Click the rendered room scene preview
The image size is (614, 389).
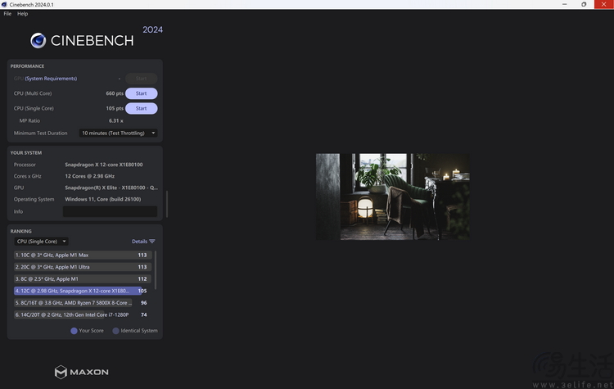(x=393, y=197)
